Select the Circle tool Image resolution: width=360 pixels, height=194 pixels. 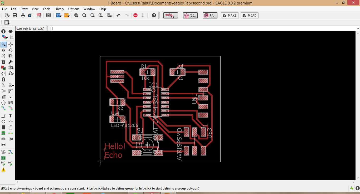tap(3, 122)
